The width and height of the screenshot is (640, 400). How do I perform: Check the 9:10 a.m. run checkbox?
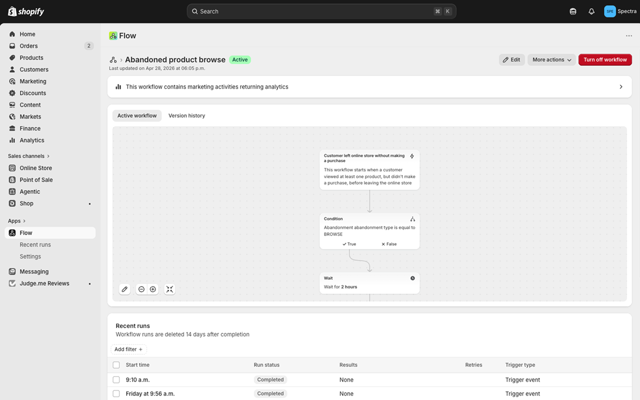[x=116, y=380]
